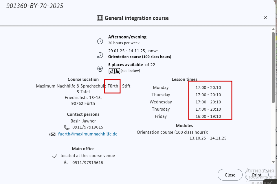Open the fuerth@maximumnachhilfe.de email link
277x184 pixels.
88,134
